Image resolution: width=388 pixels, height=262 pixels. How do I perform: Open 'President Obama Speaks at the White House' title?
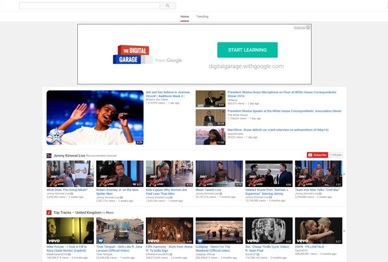pyautogui.click(x=284, y=111)
